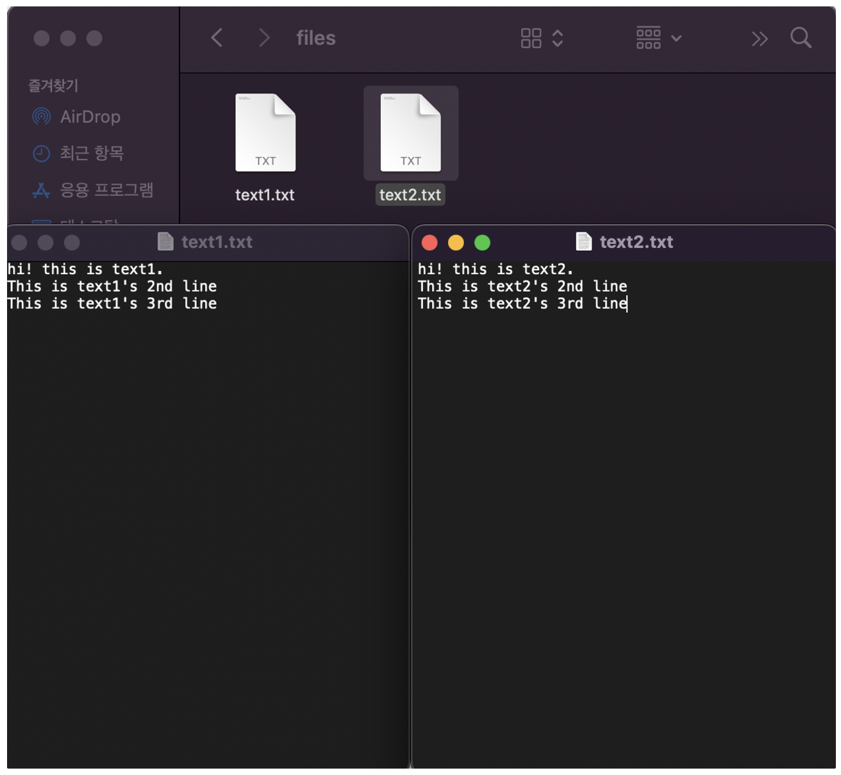Click the Search magnifier in the Finder toolbar

[x=801, y=38]
